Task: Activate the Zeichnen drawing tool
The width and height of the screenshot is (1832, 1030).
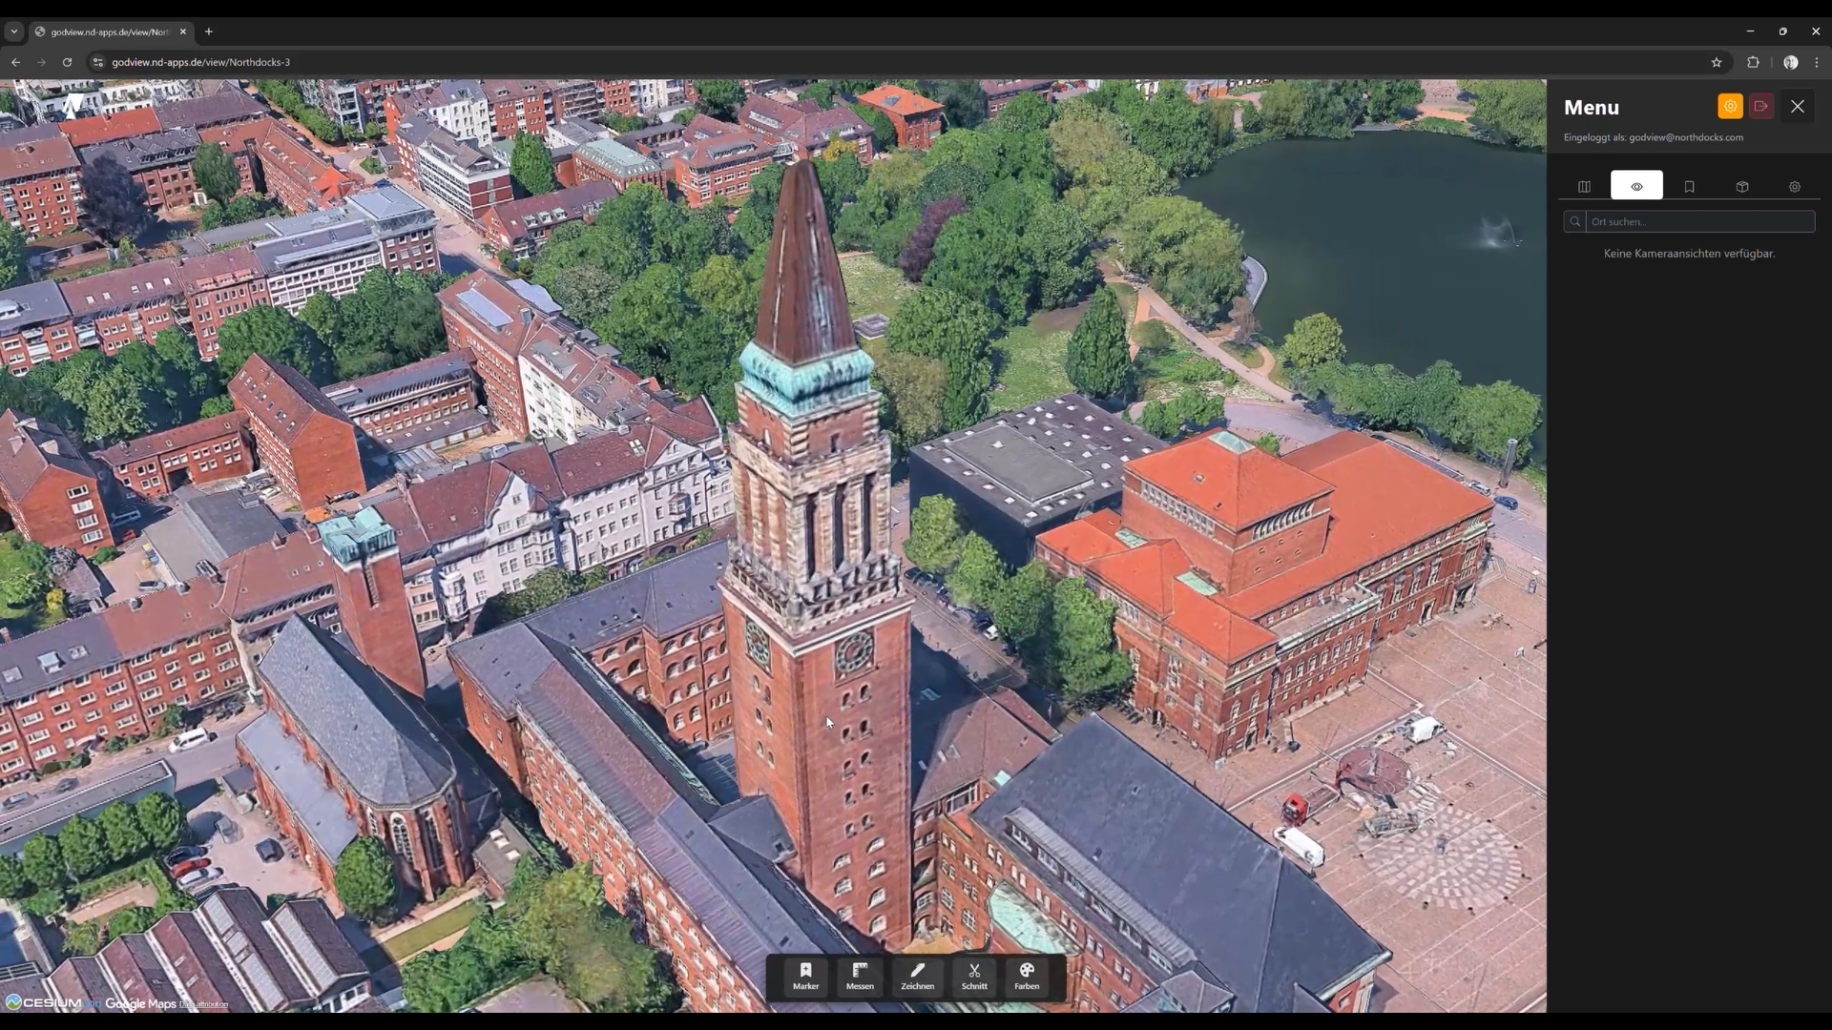Action: 916,978
